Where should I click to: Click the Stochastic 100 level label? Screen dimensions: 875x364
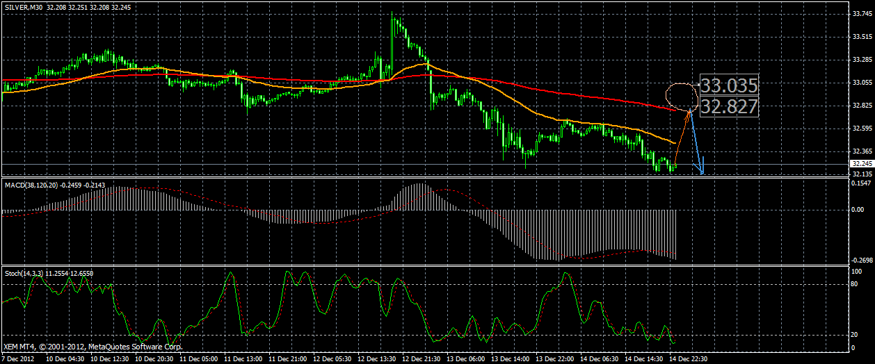pos(856,271)
